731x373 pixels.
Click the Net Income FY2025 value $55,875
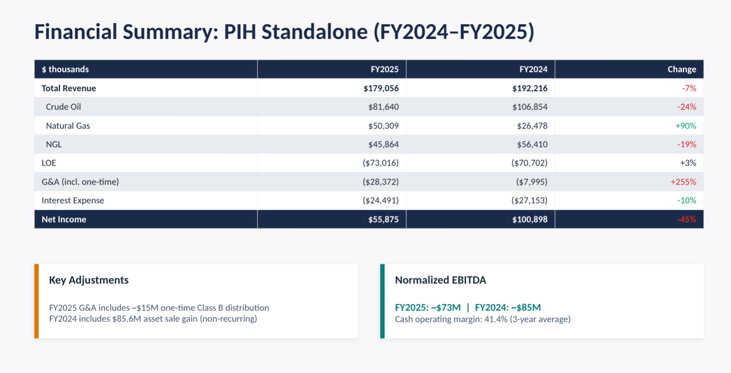tap(383, 219)
